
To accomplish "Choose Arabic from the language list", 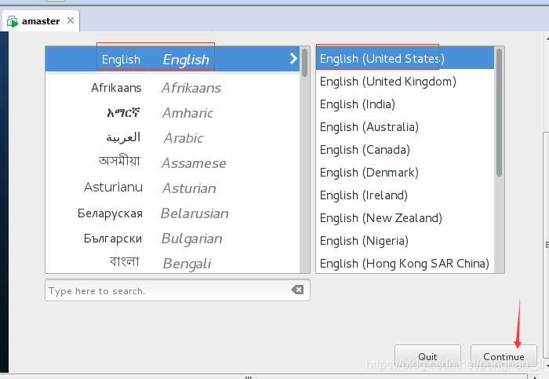I will pyautogui.click(x=173, y=138).
